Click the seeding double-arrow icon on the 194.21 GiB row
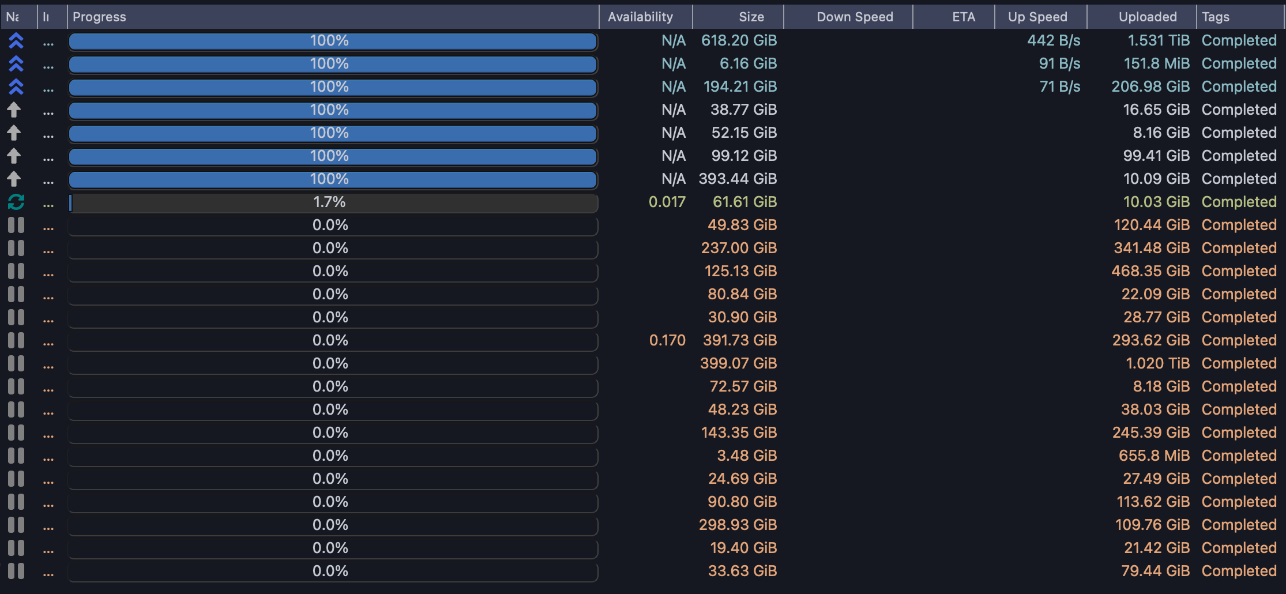Screen dimensions: 1286x594 tap(16, 87)
